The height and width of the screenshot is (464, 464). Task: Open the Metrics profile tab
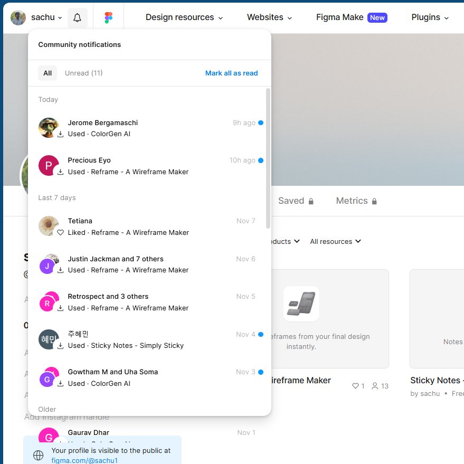356,201
